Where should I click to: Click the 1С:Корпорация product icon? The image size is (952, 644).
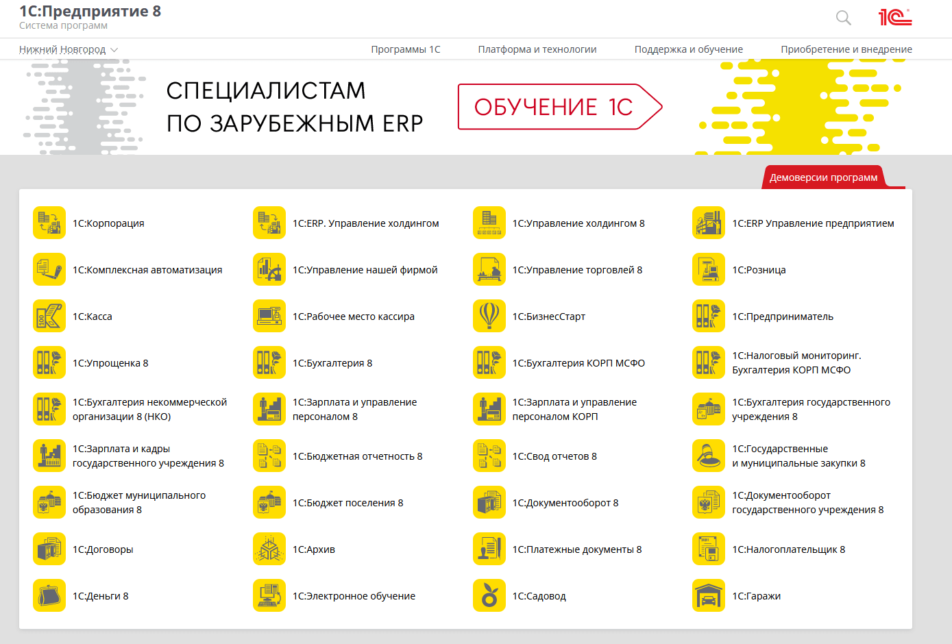tap(49, 223)
